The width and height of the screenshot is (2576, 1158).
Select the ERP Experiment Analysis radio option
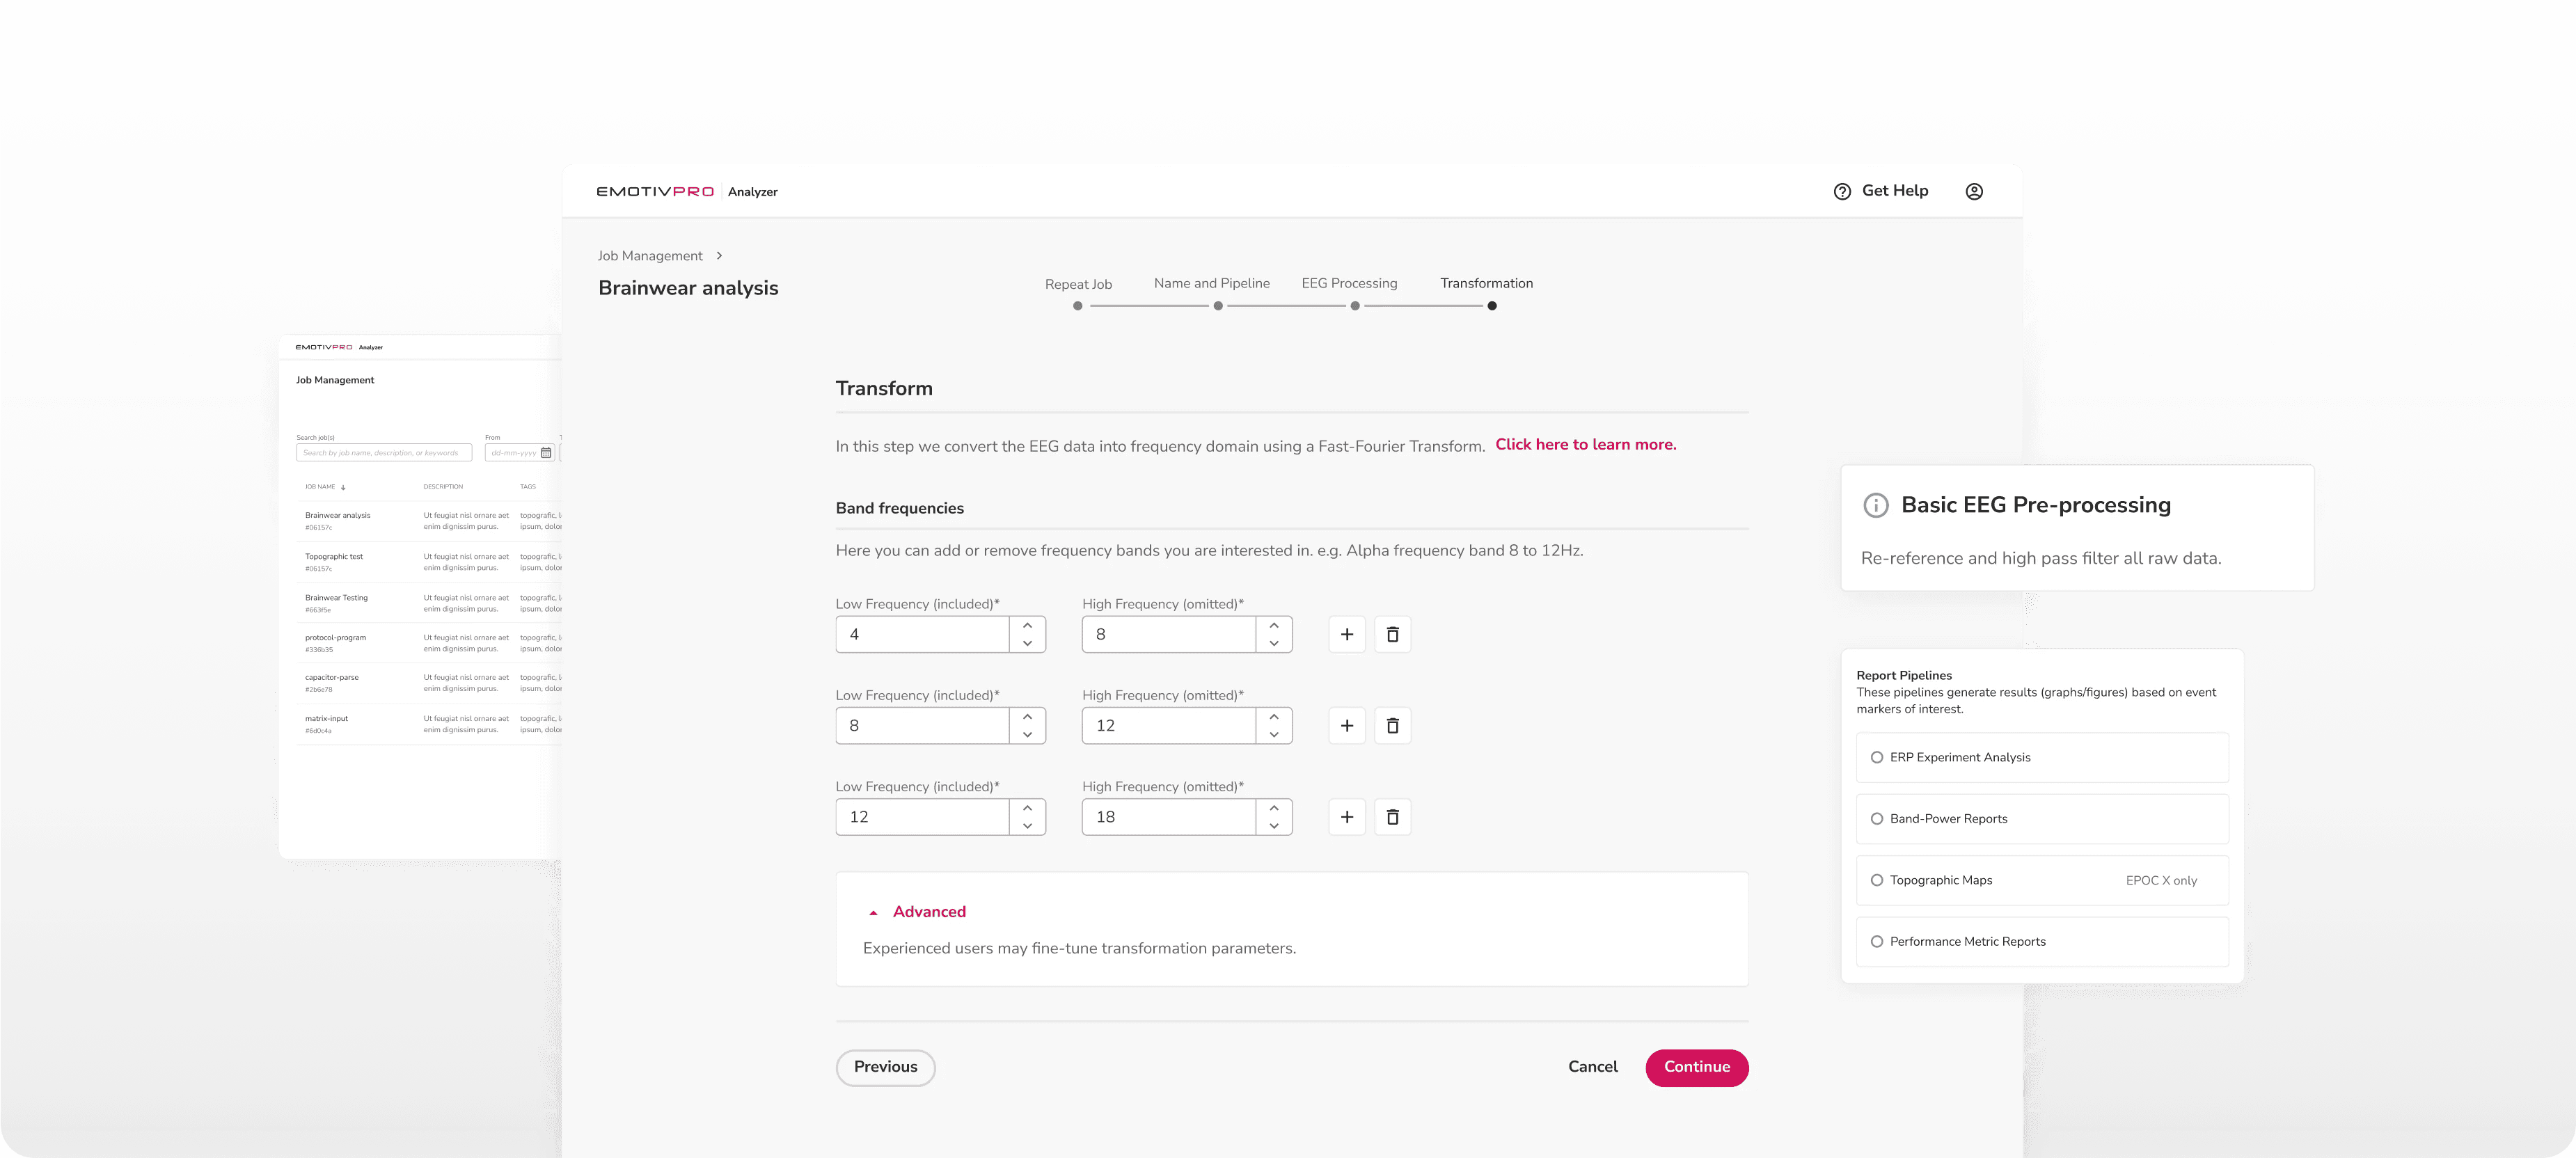click(1876, 758)
